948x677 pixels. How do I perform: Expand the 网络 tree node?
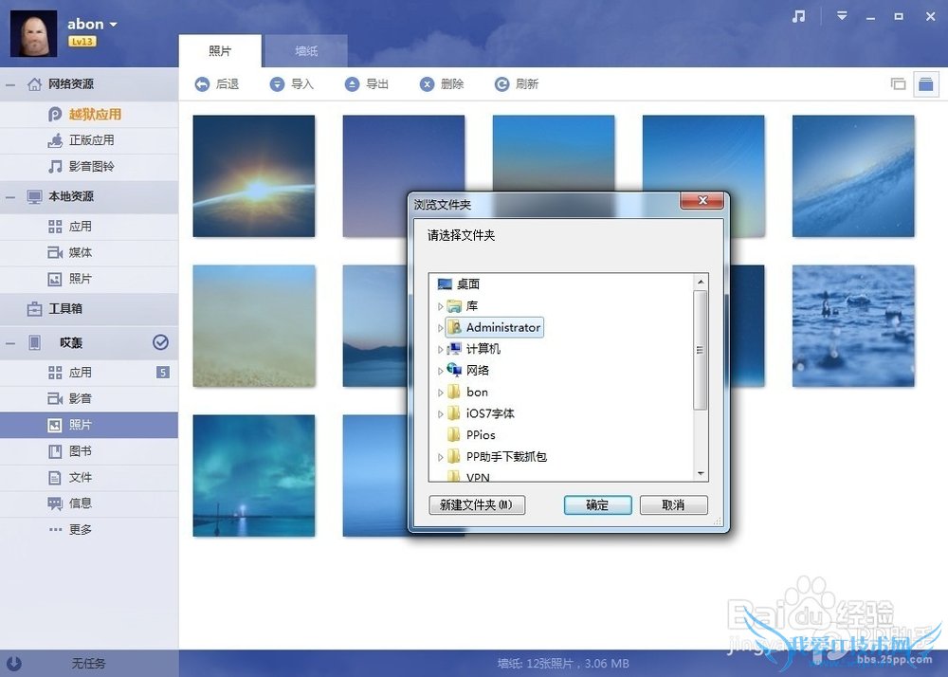pyautogui.click(x=440, y=371)
